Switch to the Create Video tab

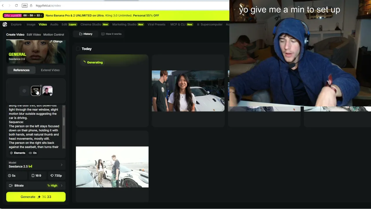15,35
